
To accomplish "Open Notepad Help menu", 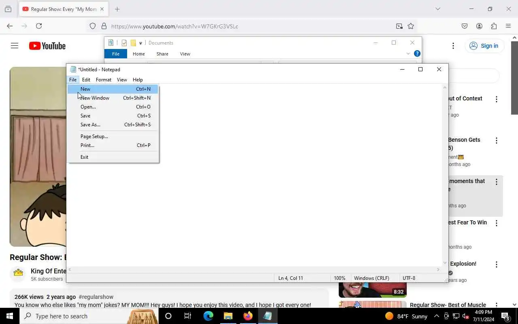I will tap(138, 80).
